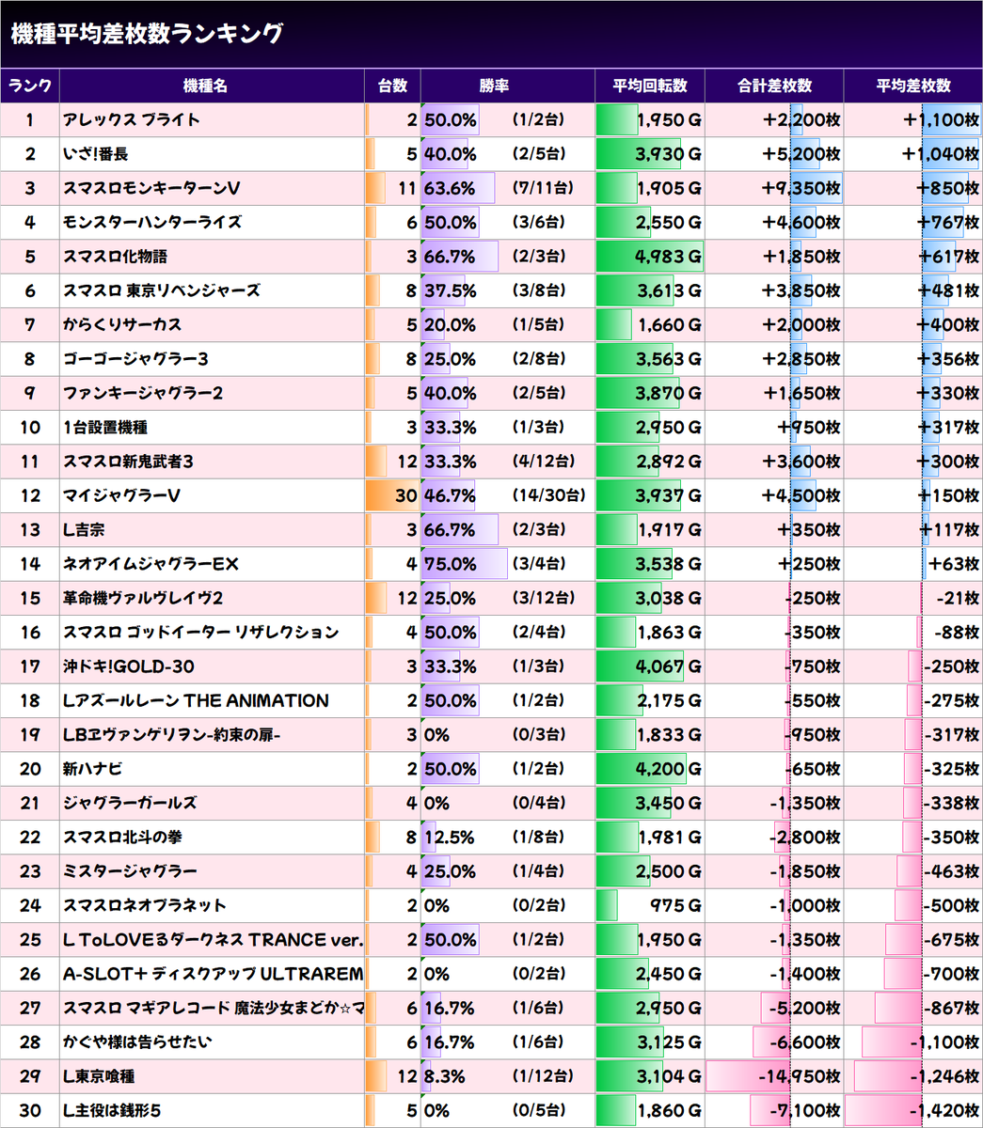Click average difference +767枚 for モンスターハンターライズ
The height and width of the screenshot is (1128, 983).
[948, 222]
